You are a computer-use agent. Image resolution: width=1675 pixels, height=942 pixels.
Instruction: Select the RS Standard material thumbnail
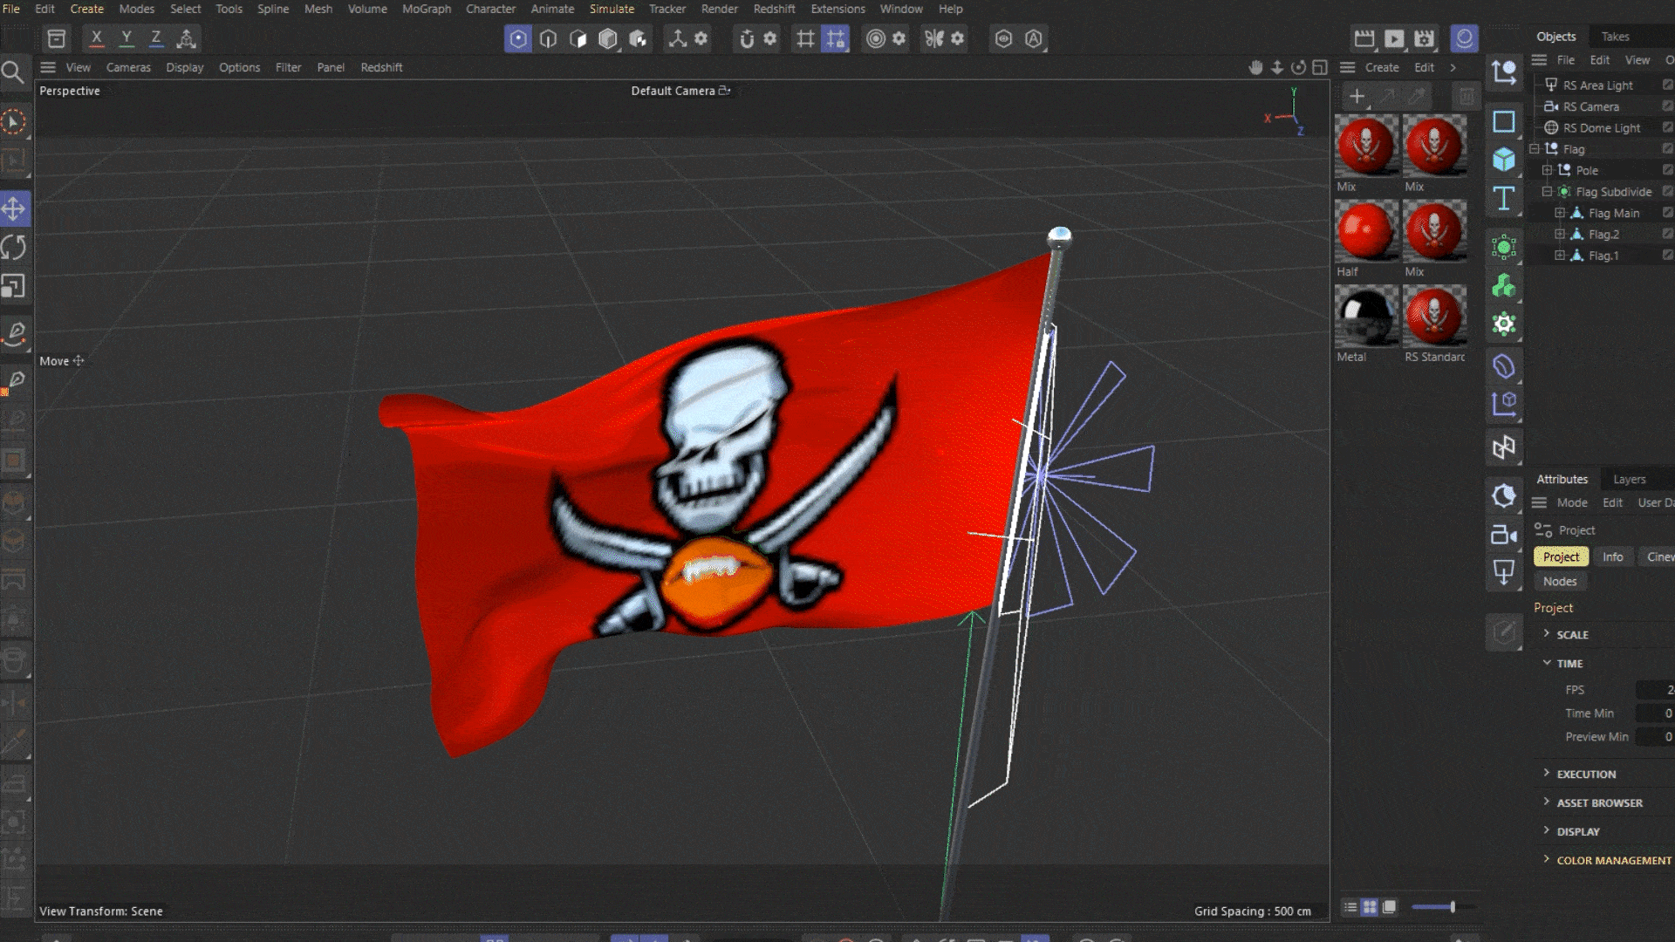[x=1434, y=317]
